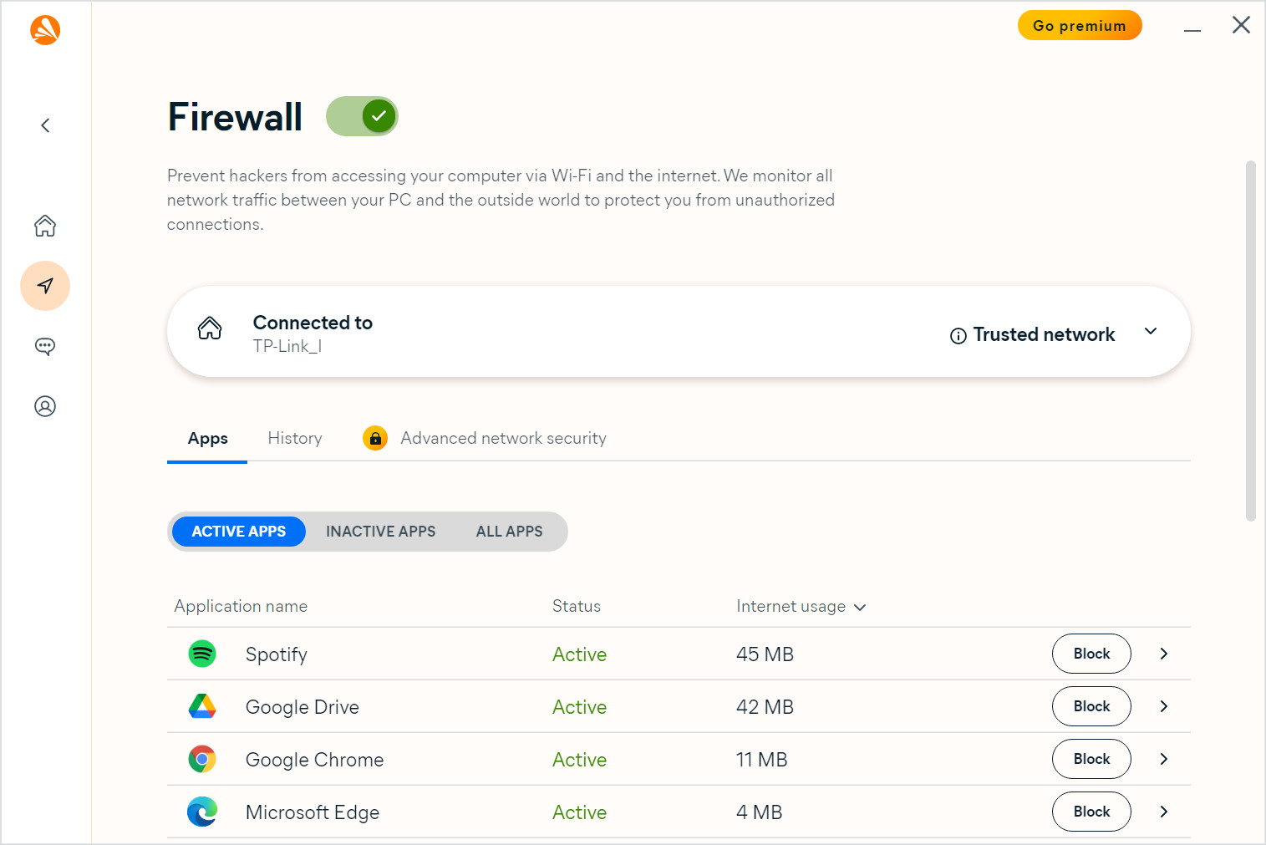Image resolution: width=1266 pixels, height=845 pixels.
Task: Click the Google Drive app icon
Action: point(202,706)
